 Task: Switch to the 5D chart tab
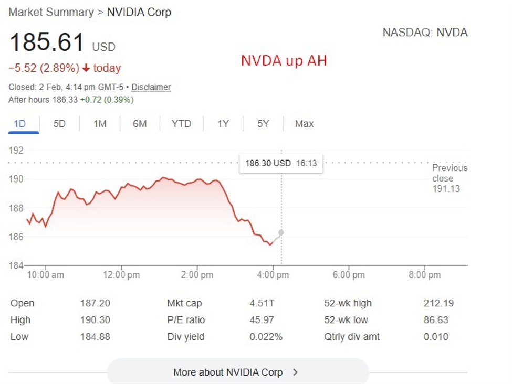coord(59,124)
